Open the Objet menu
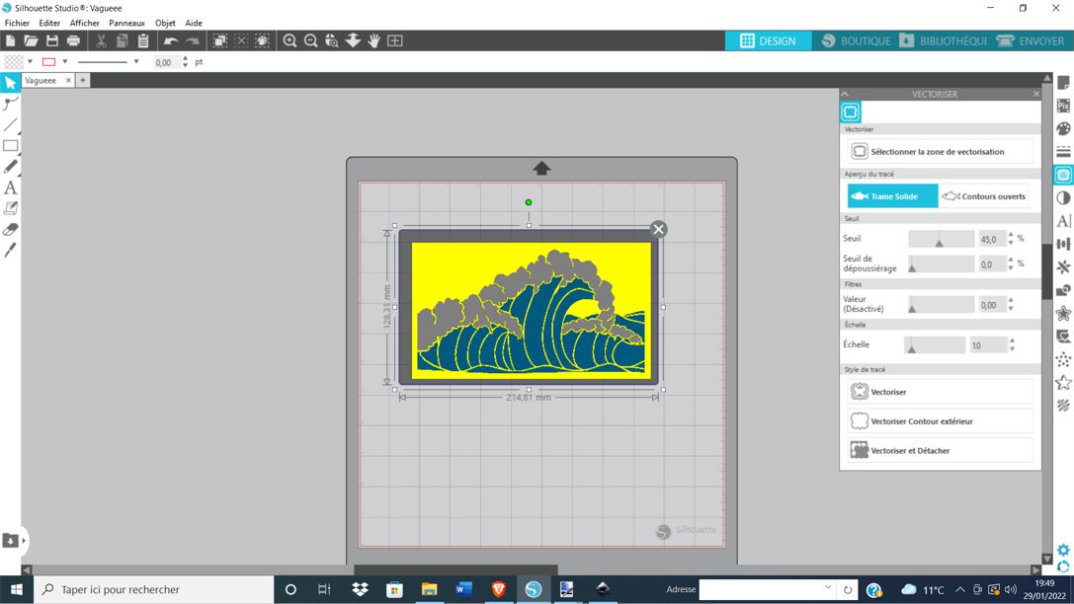The height and width of the screenshot is (604, 1074). point(165,23)
